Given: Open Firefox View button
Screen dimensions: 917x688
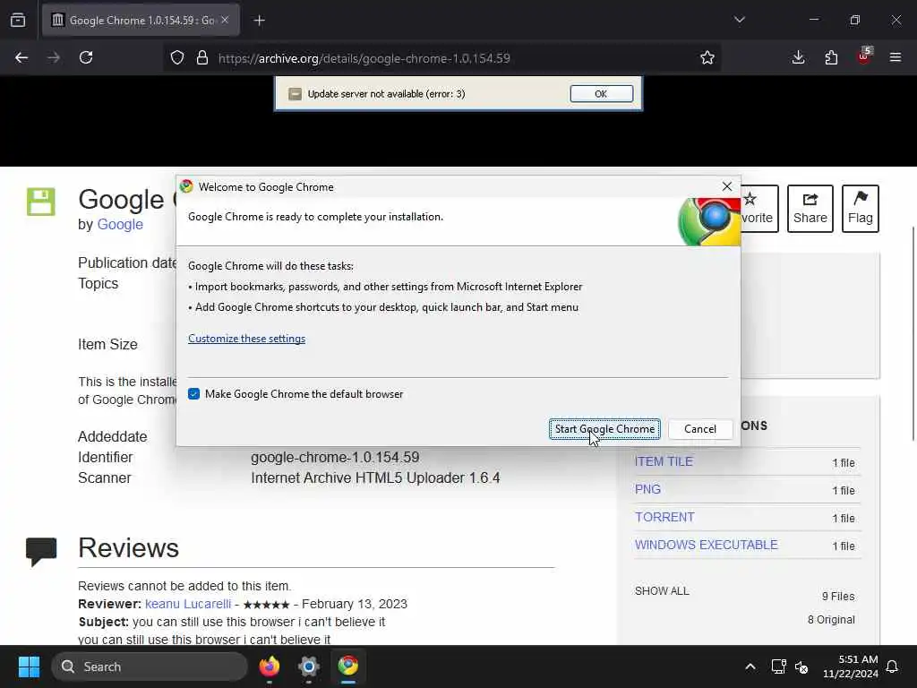Looking at the screenshot, I should pyautogui.click(x=18, y=20).
